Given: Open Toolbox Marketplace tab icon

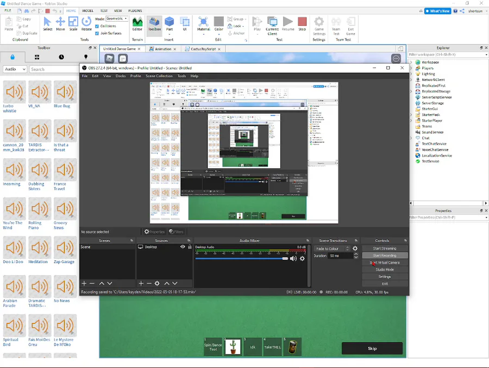Looking at the screenshot, I should tap(12, 57).
